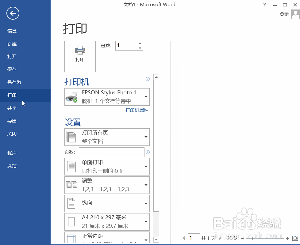Image resolution: width=300 pixels, height=245 pixels.
Task: Maximize the Word window
Action: point(285,5)
